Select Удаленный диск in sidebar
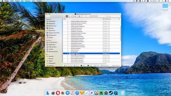171x96 pixels. [x=52, y=51]
